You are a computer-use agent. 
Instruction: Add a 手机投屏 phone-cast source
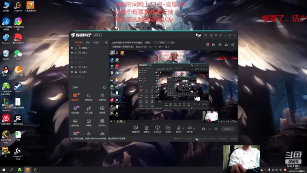(157, 129)
